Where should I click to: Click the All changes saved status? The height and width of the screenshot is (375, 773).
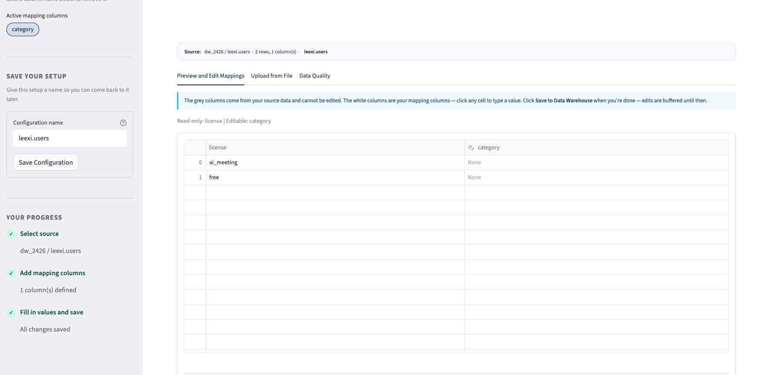(x=45, y=329)
